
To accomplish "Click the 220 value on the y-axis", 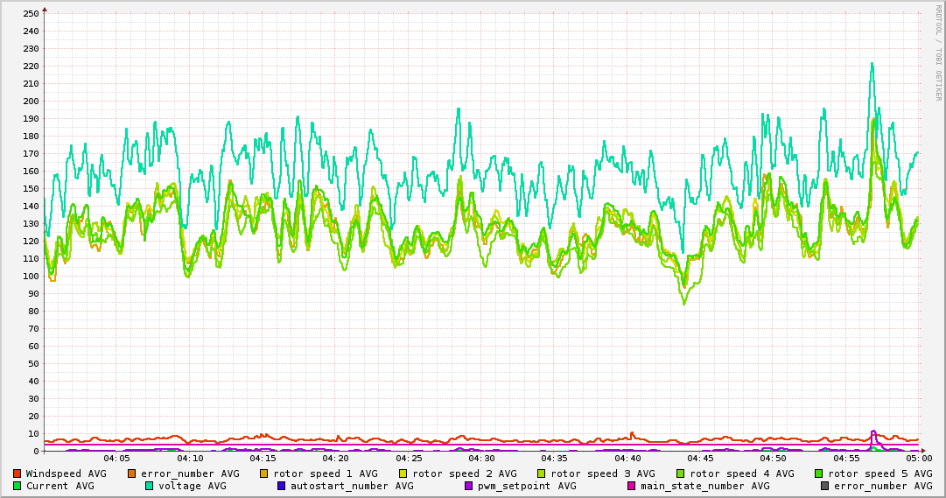I will click(30, 67).
